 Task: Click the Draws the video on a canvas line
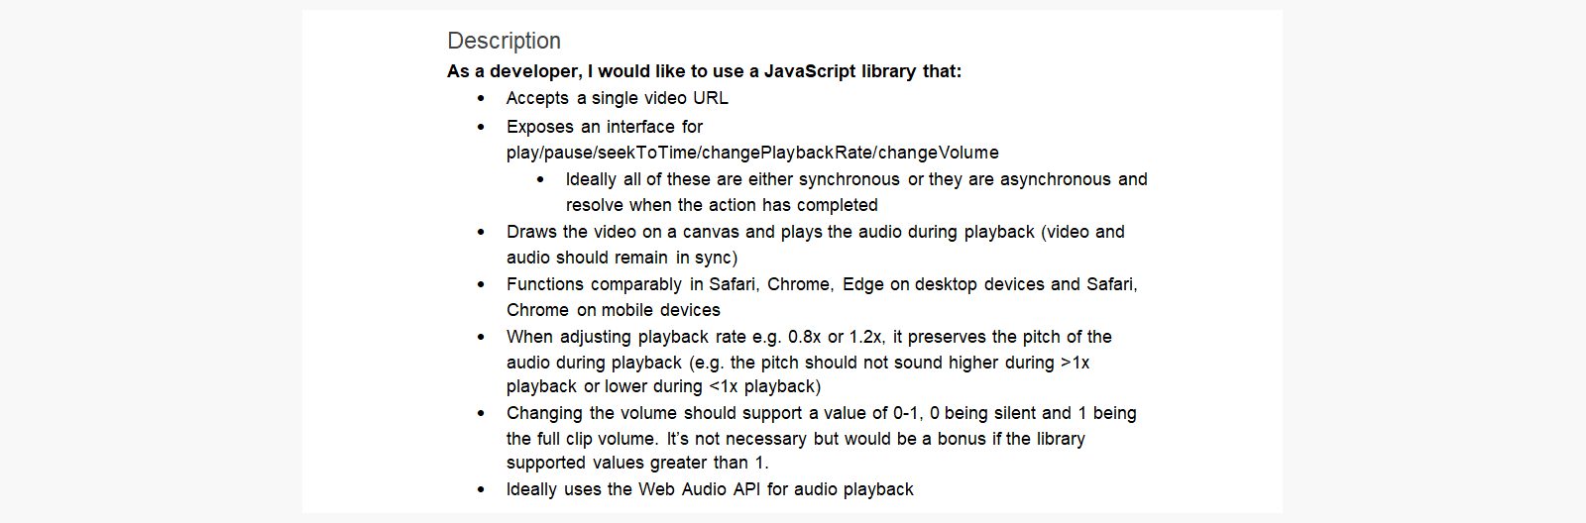pyautogui.click(x=816, y=232)
